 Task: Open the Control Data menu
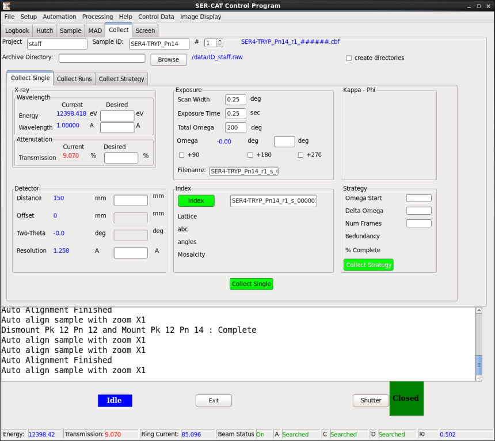click(x=156, y=17)
